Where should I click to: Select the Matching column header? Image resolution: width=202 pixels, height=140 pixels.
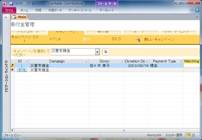[x=192, y=61]
